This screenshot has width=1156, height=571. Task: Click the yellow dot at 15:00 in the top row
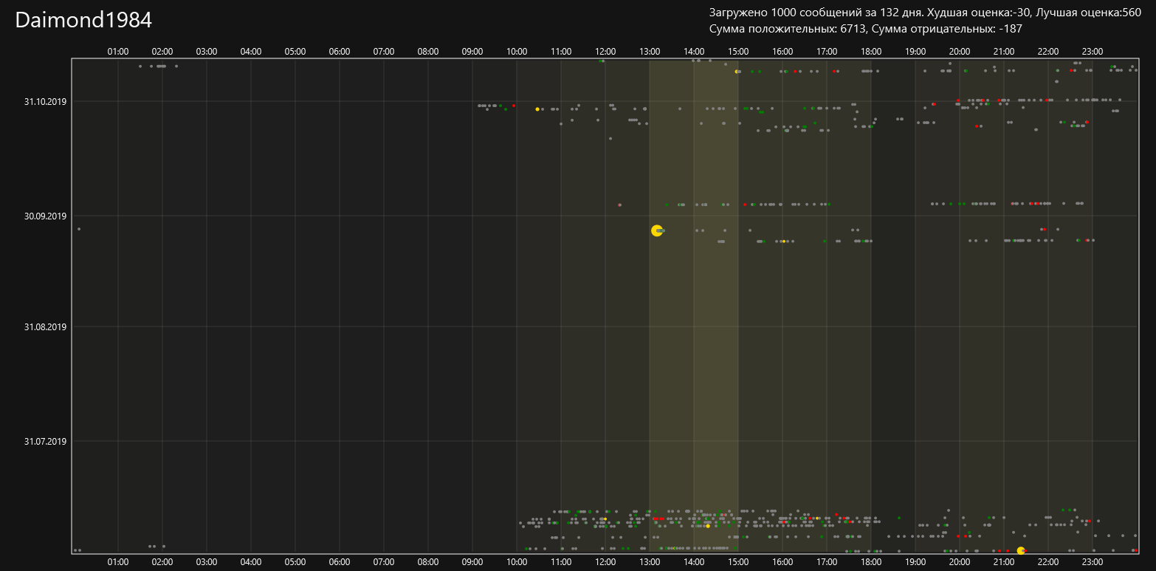coord(736,72)
